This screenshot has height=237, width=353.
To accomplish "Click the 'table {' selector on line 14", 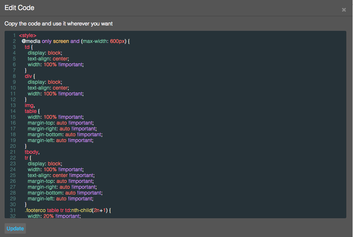I will [x=32, y=111].
